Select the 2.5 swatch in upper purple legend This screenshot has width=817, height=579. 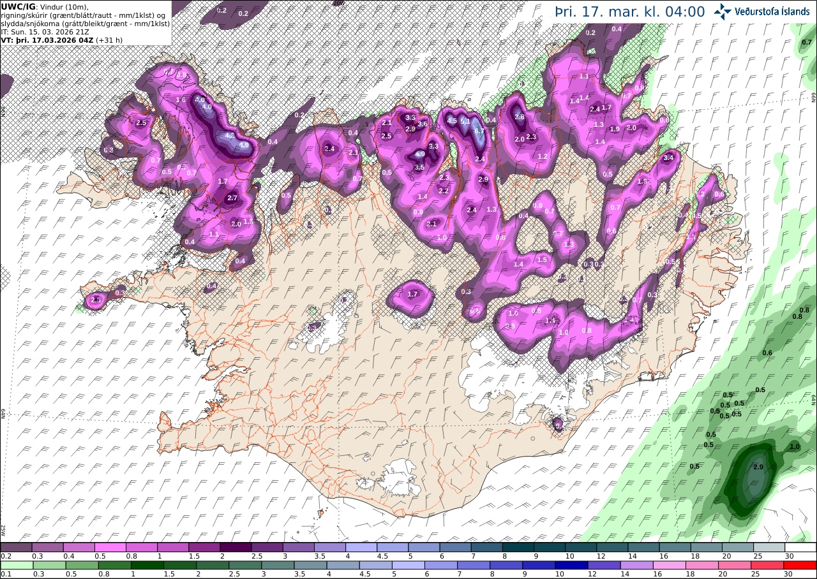click(x=267, y=547)
